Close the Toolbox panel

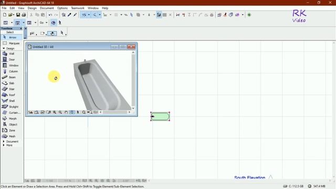pos(21,28)
